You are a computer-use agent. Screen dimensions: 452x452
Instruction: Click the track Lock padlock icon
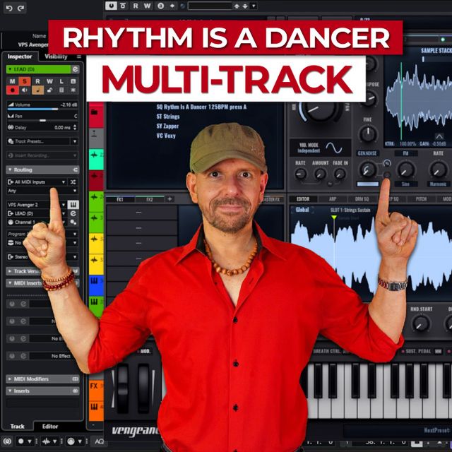tap(49, 90)
